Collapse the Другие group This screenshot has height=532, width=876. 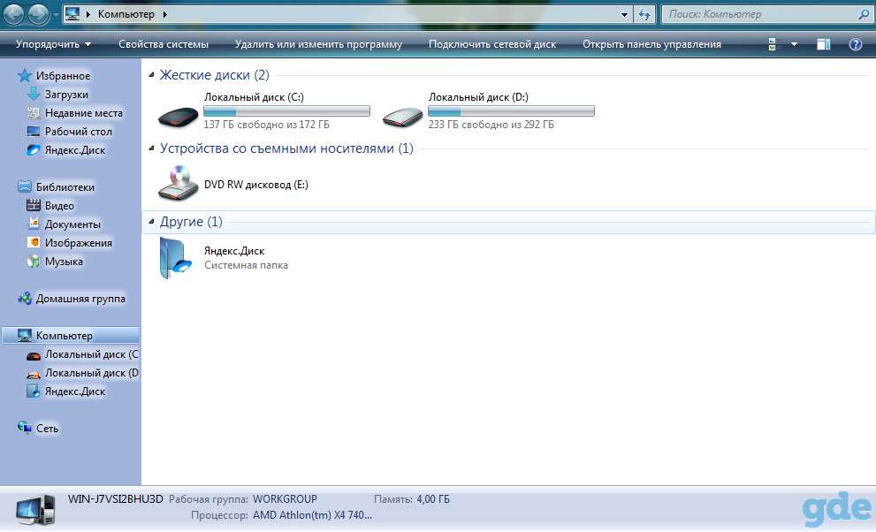pyautogui.click(x=151, y=222)
